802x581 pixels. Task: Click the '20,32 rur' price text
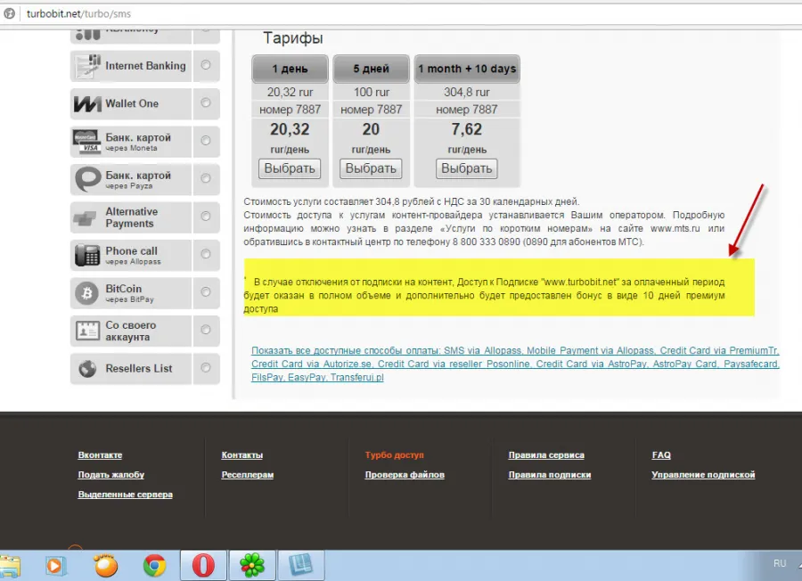click(290, 92)
